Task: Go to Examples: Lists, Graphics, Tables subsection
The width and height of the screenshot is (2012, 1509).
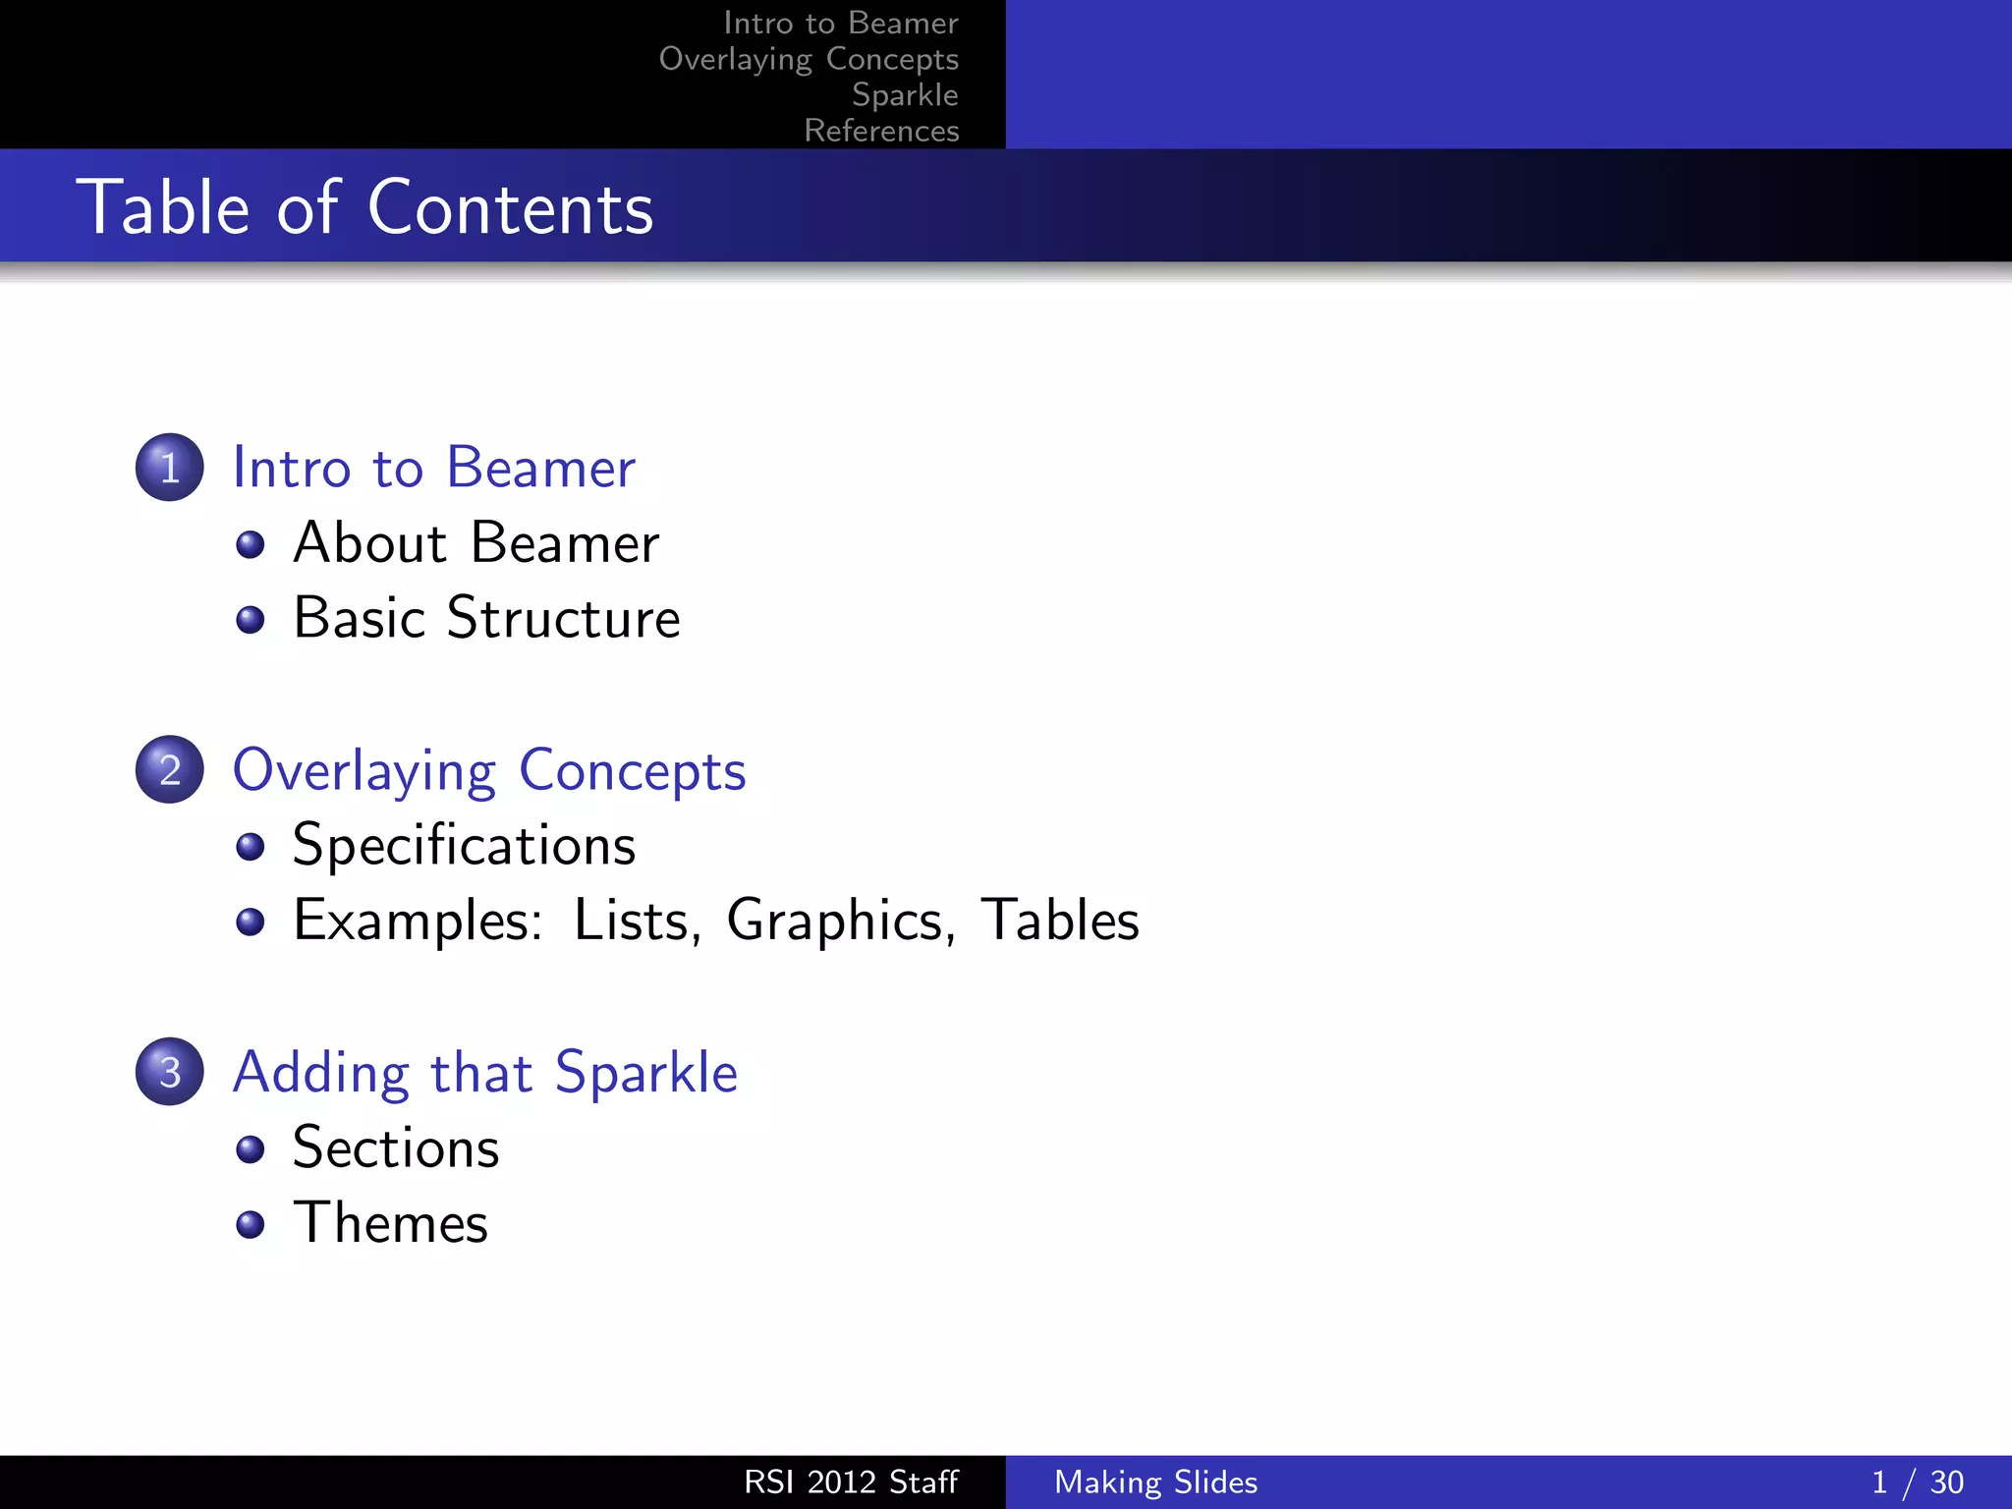Action: click(716, 922)
